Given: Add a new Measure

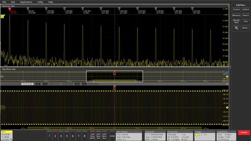Looking at the screenshot, I should pyautogui.click(x=236, y=15).
